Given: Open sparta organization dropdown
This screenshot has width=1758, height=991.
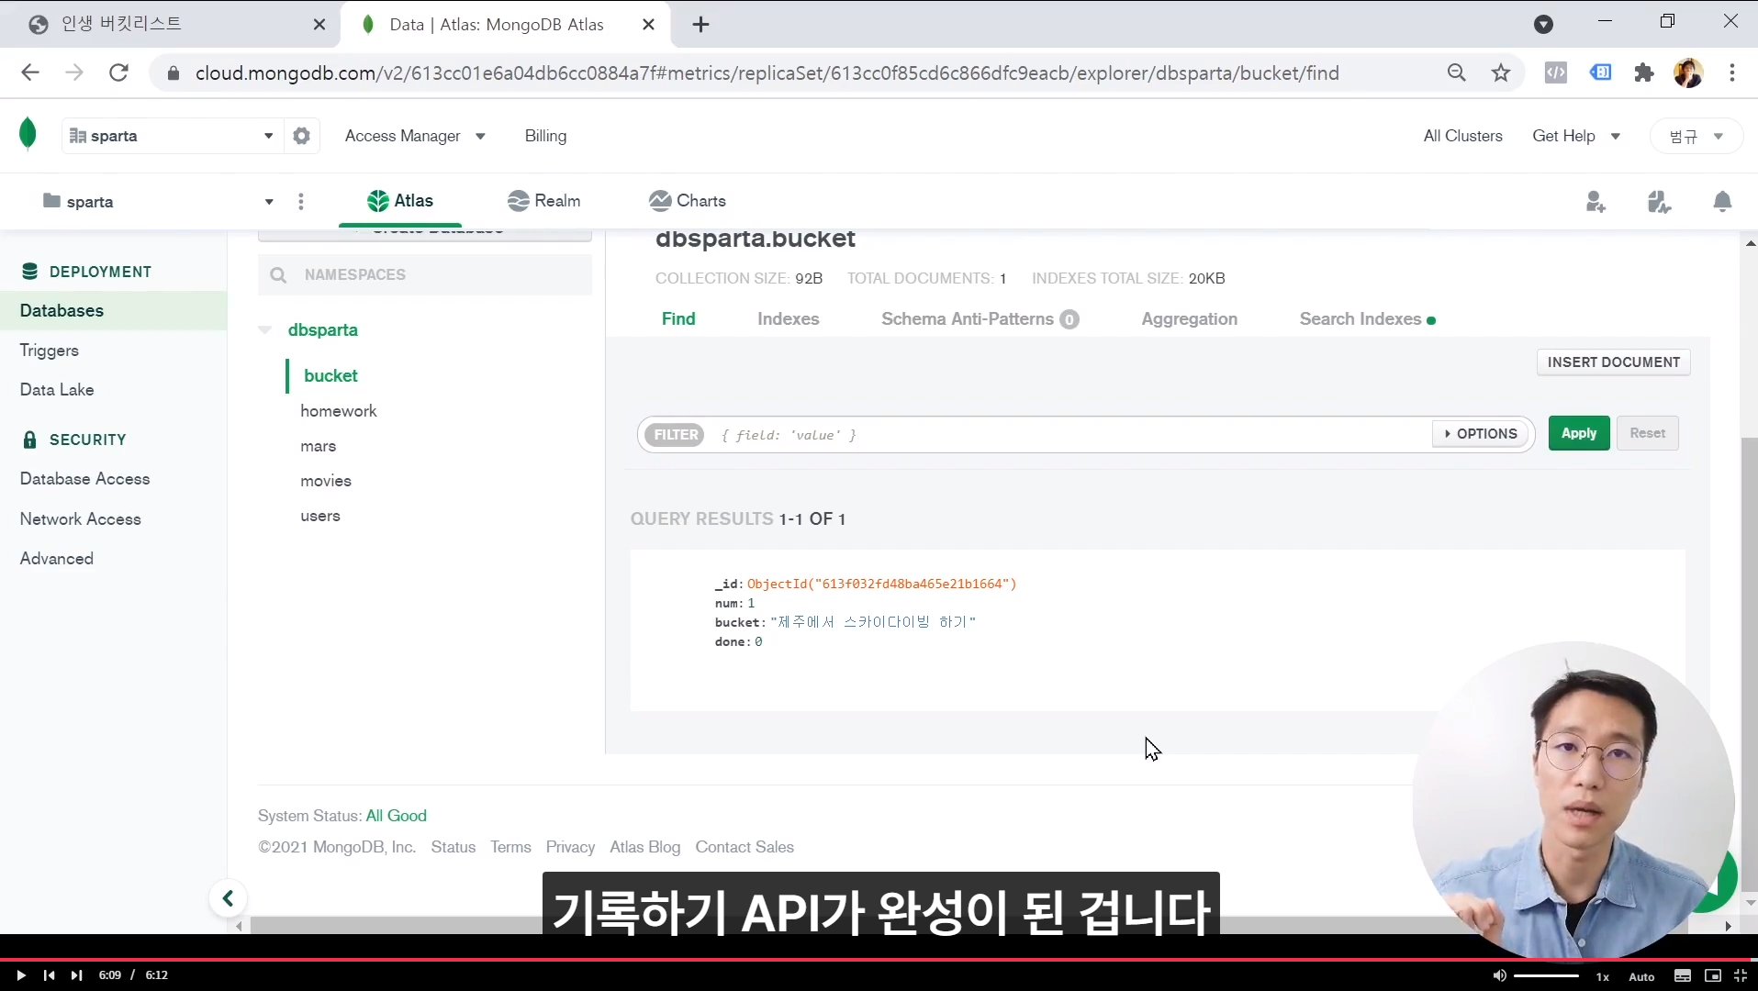Looking at the screenshot, I should [171, 136].
